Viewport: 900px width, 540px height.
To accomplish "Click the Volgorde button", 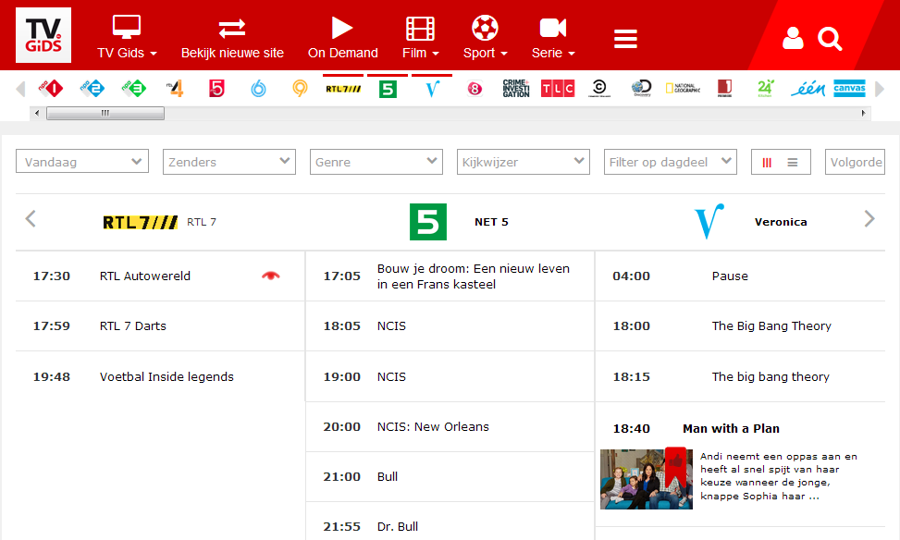I will 856,162.
